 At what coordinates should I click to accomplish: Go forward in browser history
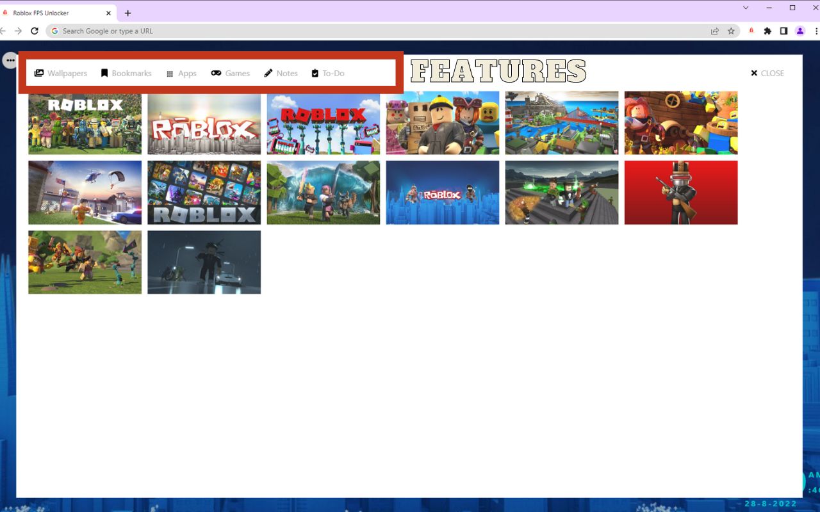tap(18, 31)
